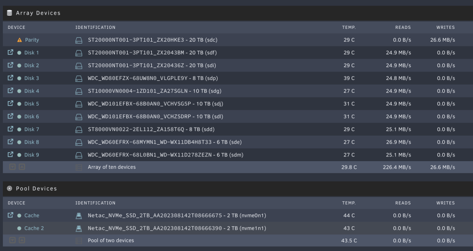Click Disk 3 temperature 39 C
This screenshot has width=473, height=251.
(349, 78)
